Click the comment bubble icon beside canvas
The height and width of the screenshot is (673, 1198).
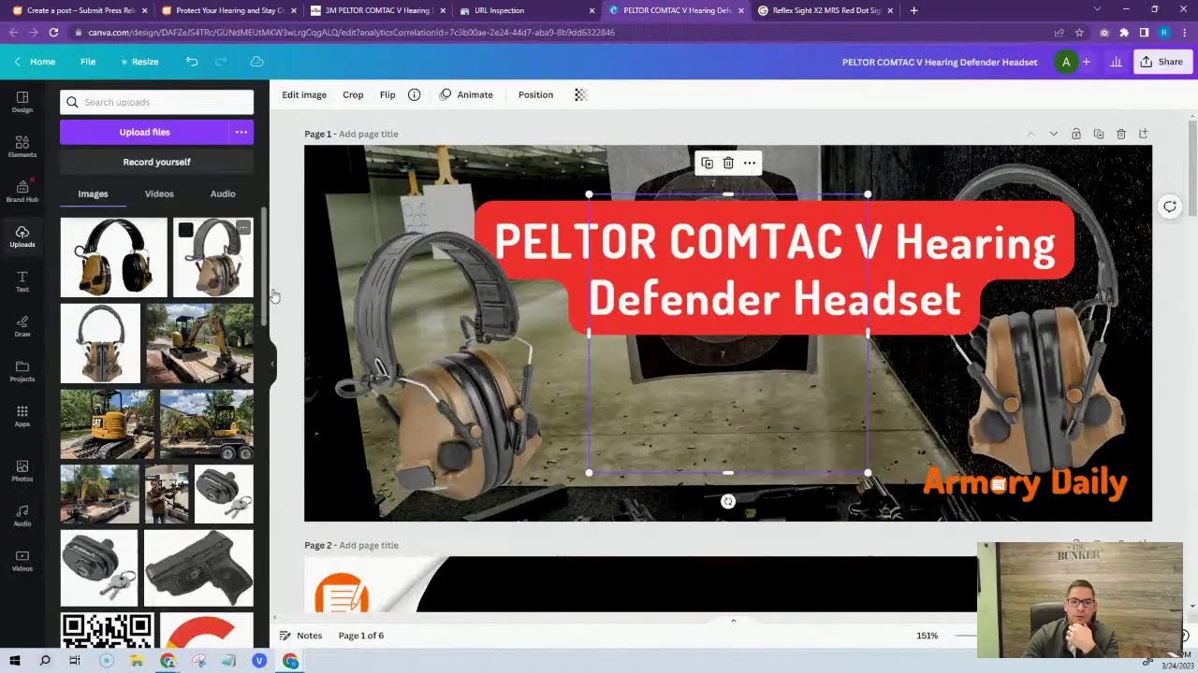click(1170, 207)
